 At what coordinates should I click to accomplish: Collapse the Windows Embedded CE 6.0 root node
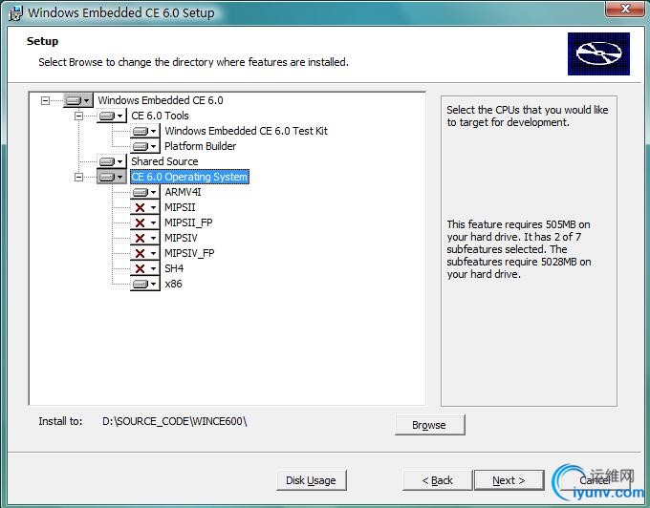(x=45, y=100)
